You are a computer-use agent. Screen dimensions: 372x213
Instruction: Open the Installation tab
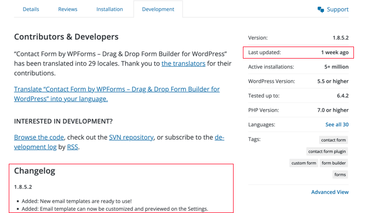[x=109, y=9]
